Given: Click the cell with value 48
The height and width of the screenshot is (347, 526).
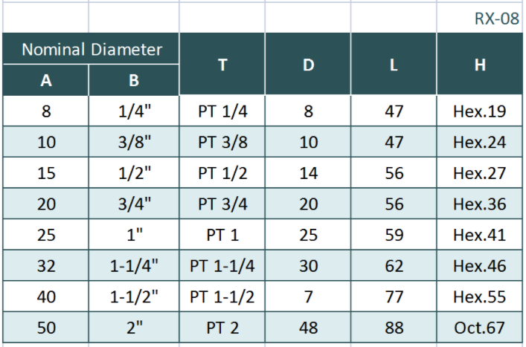Looking at the screenshot, I should 308,327.
